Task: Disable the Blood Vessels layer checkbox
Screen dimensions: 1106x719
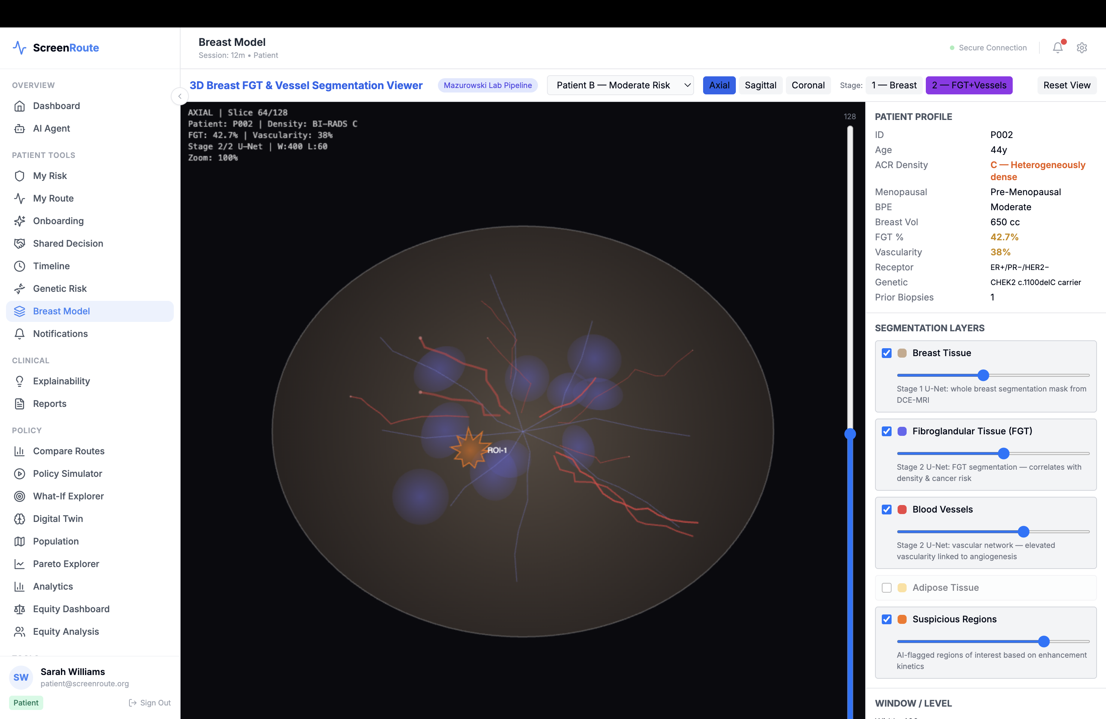Action: pyautogui.click(x=887, y=510)
